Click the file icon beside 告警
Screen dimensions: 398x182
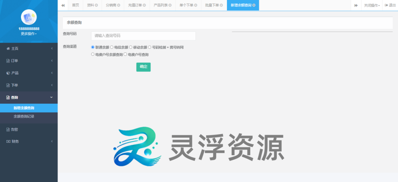[x=8, y=130]
